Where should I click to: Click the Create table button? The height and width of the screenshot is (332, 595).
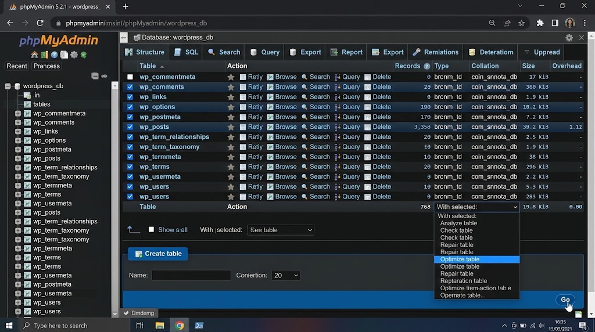(158, 254)
